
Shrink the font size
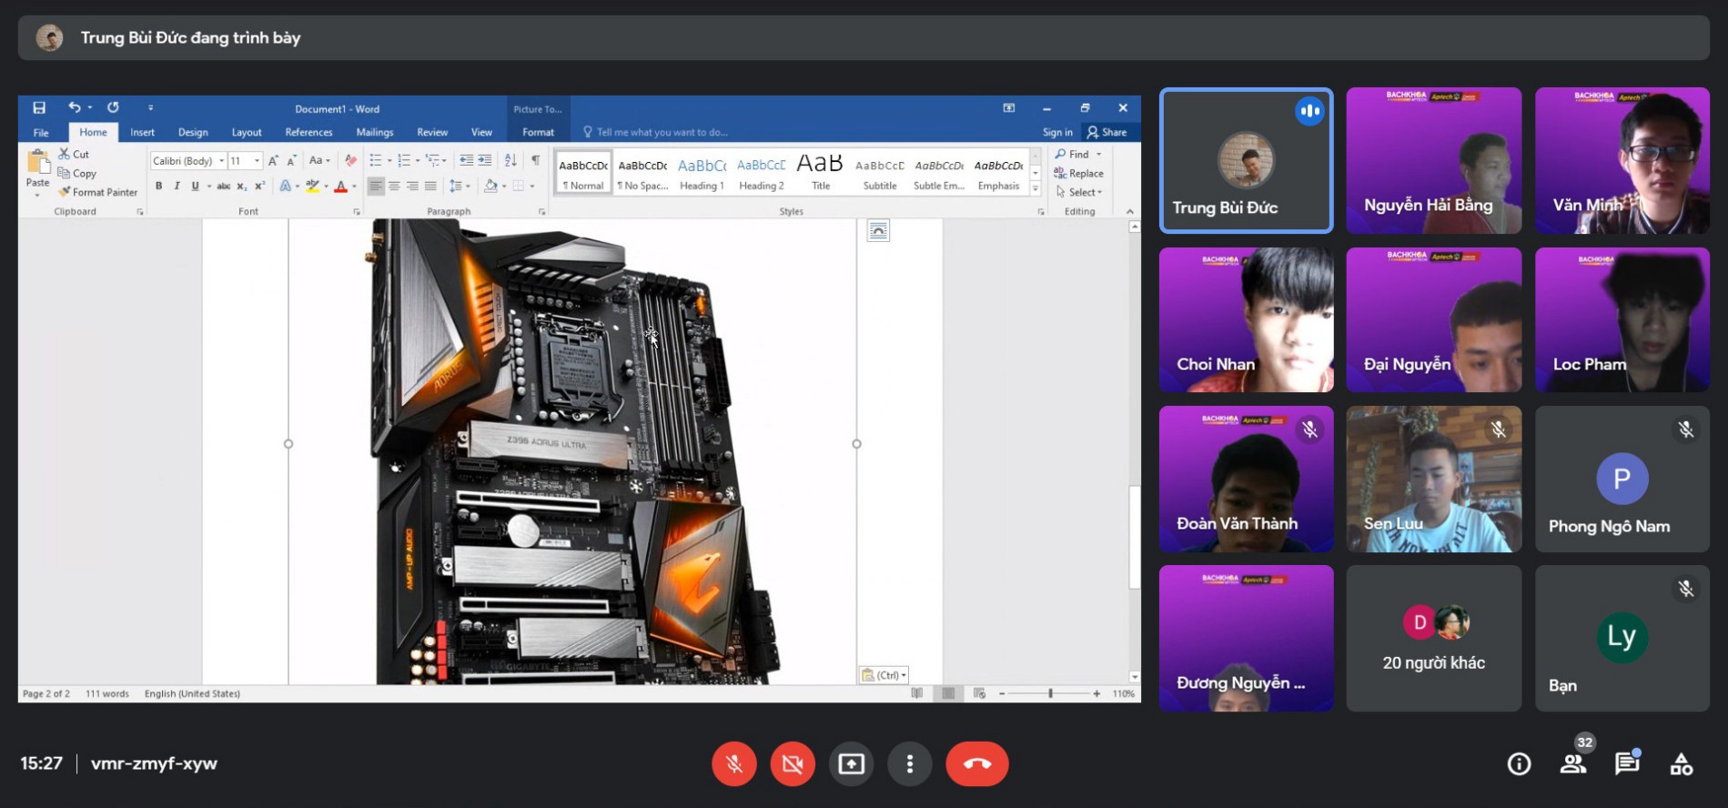(291, 160)
